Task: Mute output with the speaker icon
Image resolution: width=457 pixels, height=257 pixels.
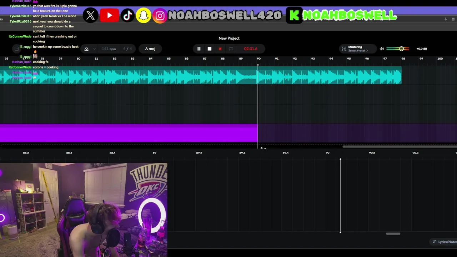Action: pos(382,49)
